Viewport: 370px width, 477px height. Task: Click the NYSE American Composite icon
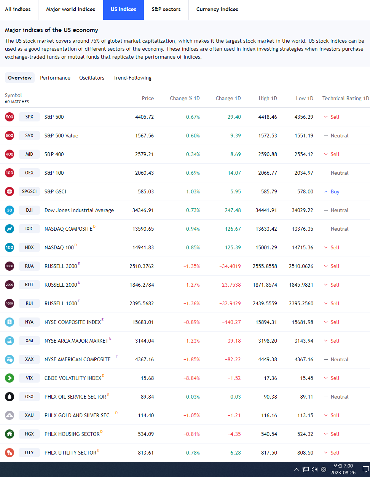[x=10, y=359]
